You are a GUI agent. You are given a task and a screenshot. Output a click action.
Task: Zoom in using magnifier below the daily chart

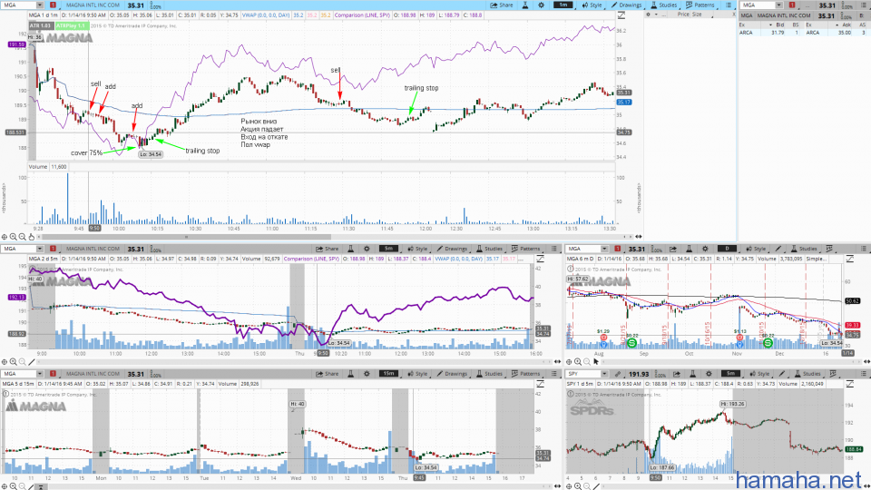point(578,362)
